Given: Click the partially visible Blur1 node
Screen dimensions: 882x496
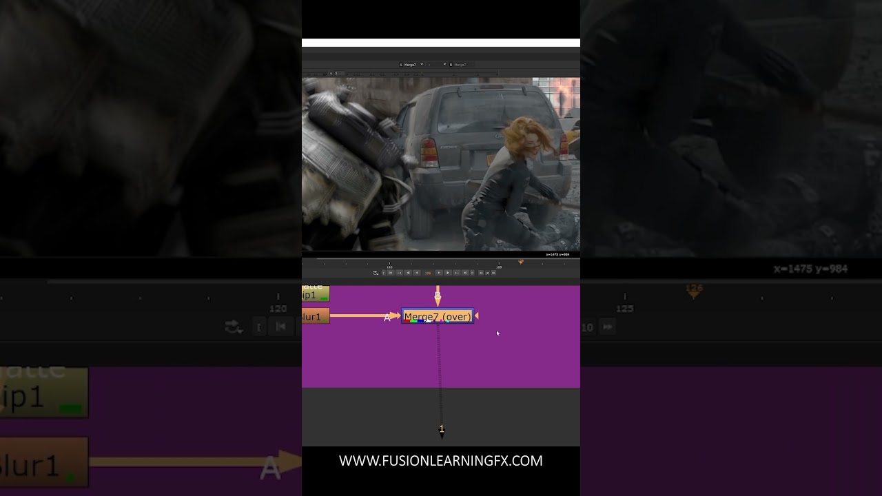Looking at the screenshot, I should point(316,317).
